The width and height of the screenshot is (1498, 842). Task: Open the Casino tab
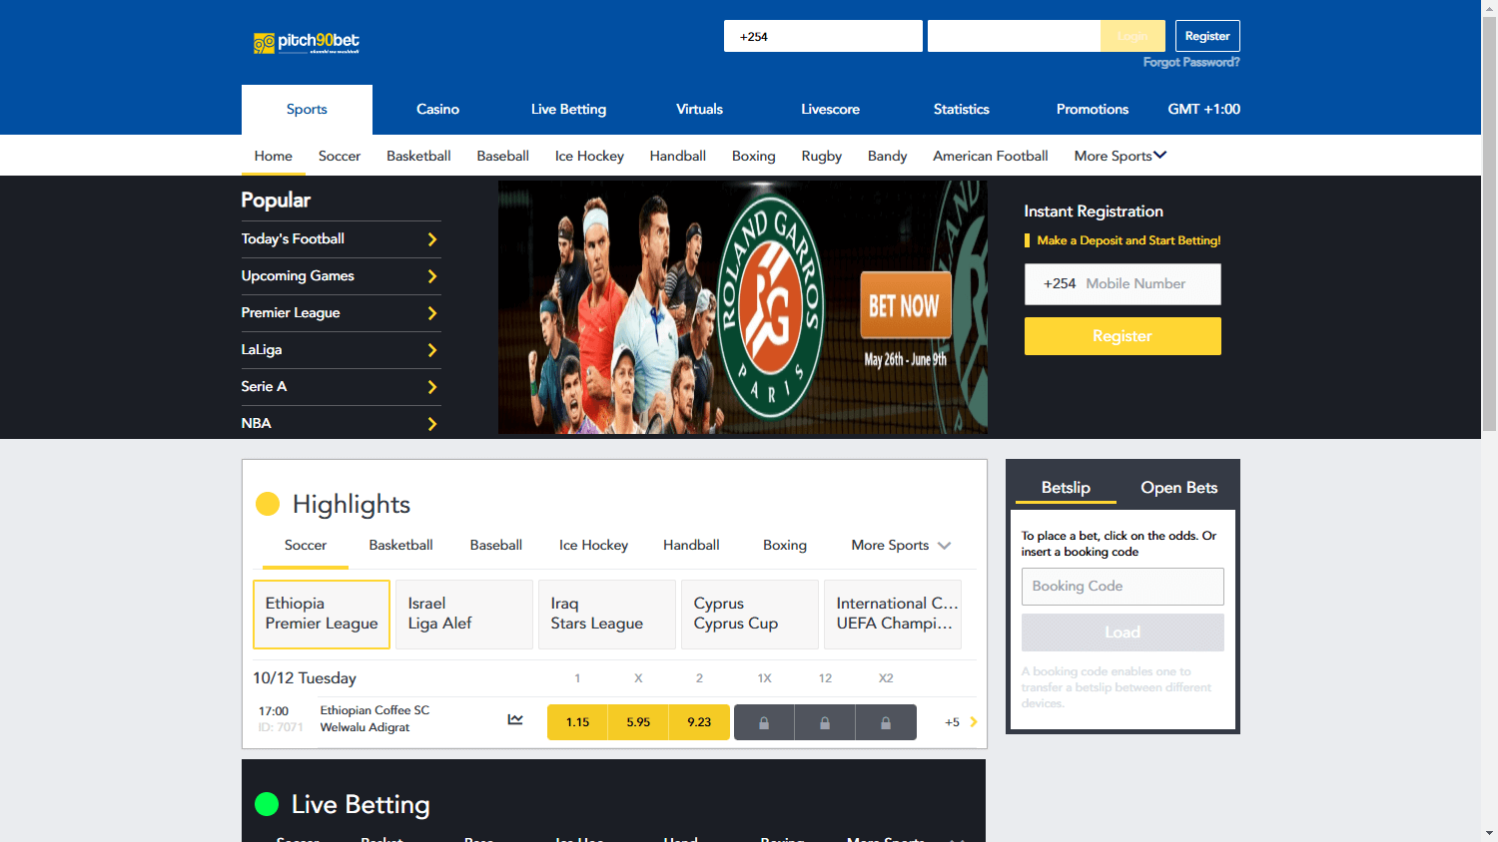pyautogui.click(x=437, y=110)
